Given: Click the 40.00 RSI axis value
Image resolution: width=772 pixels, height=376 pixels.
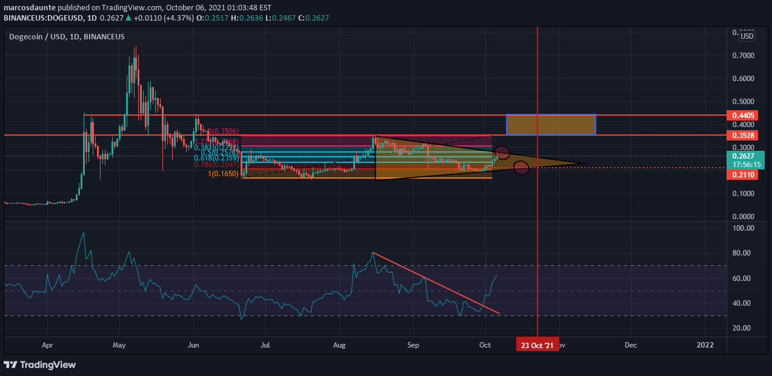Looking at the screenshot, I should (742, 303).
